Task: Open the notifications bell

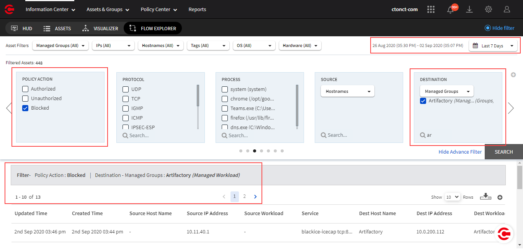Action: [451, 10]
